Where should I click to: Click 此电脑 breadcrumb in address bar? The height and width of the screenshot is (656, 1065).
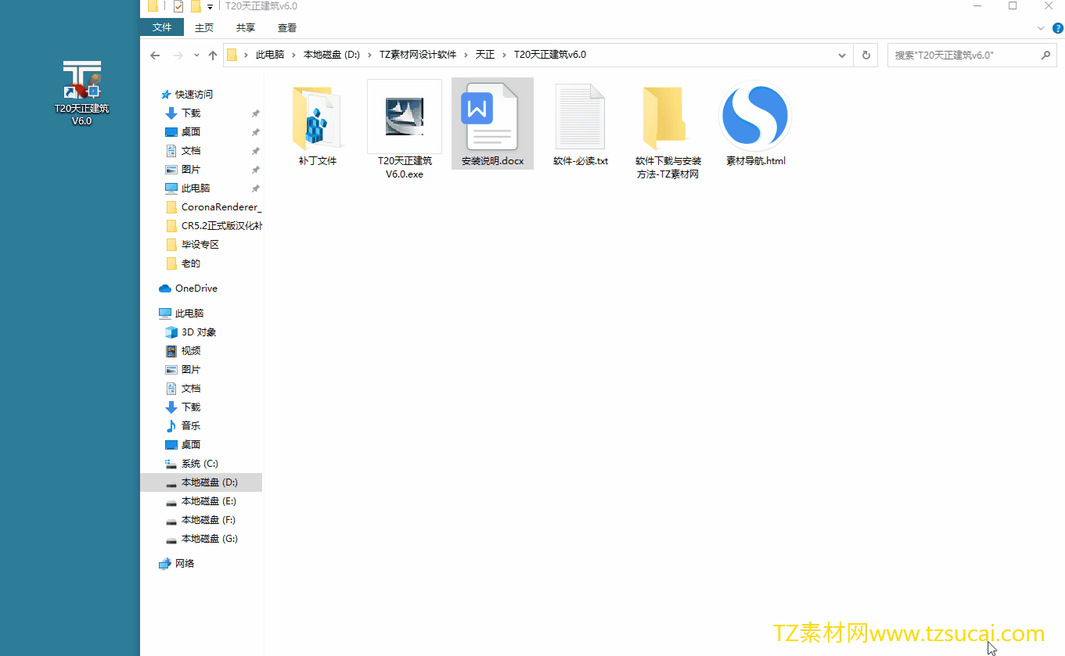tap(270, 56)
